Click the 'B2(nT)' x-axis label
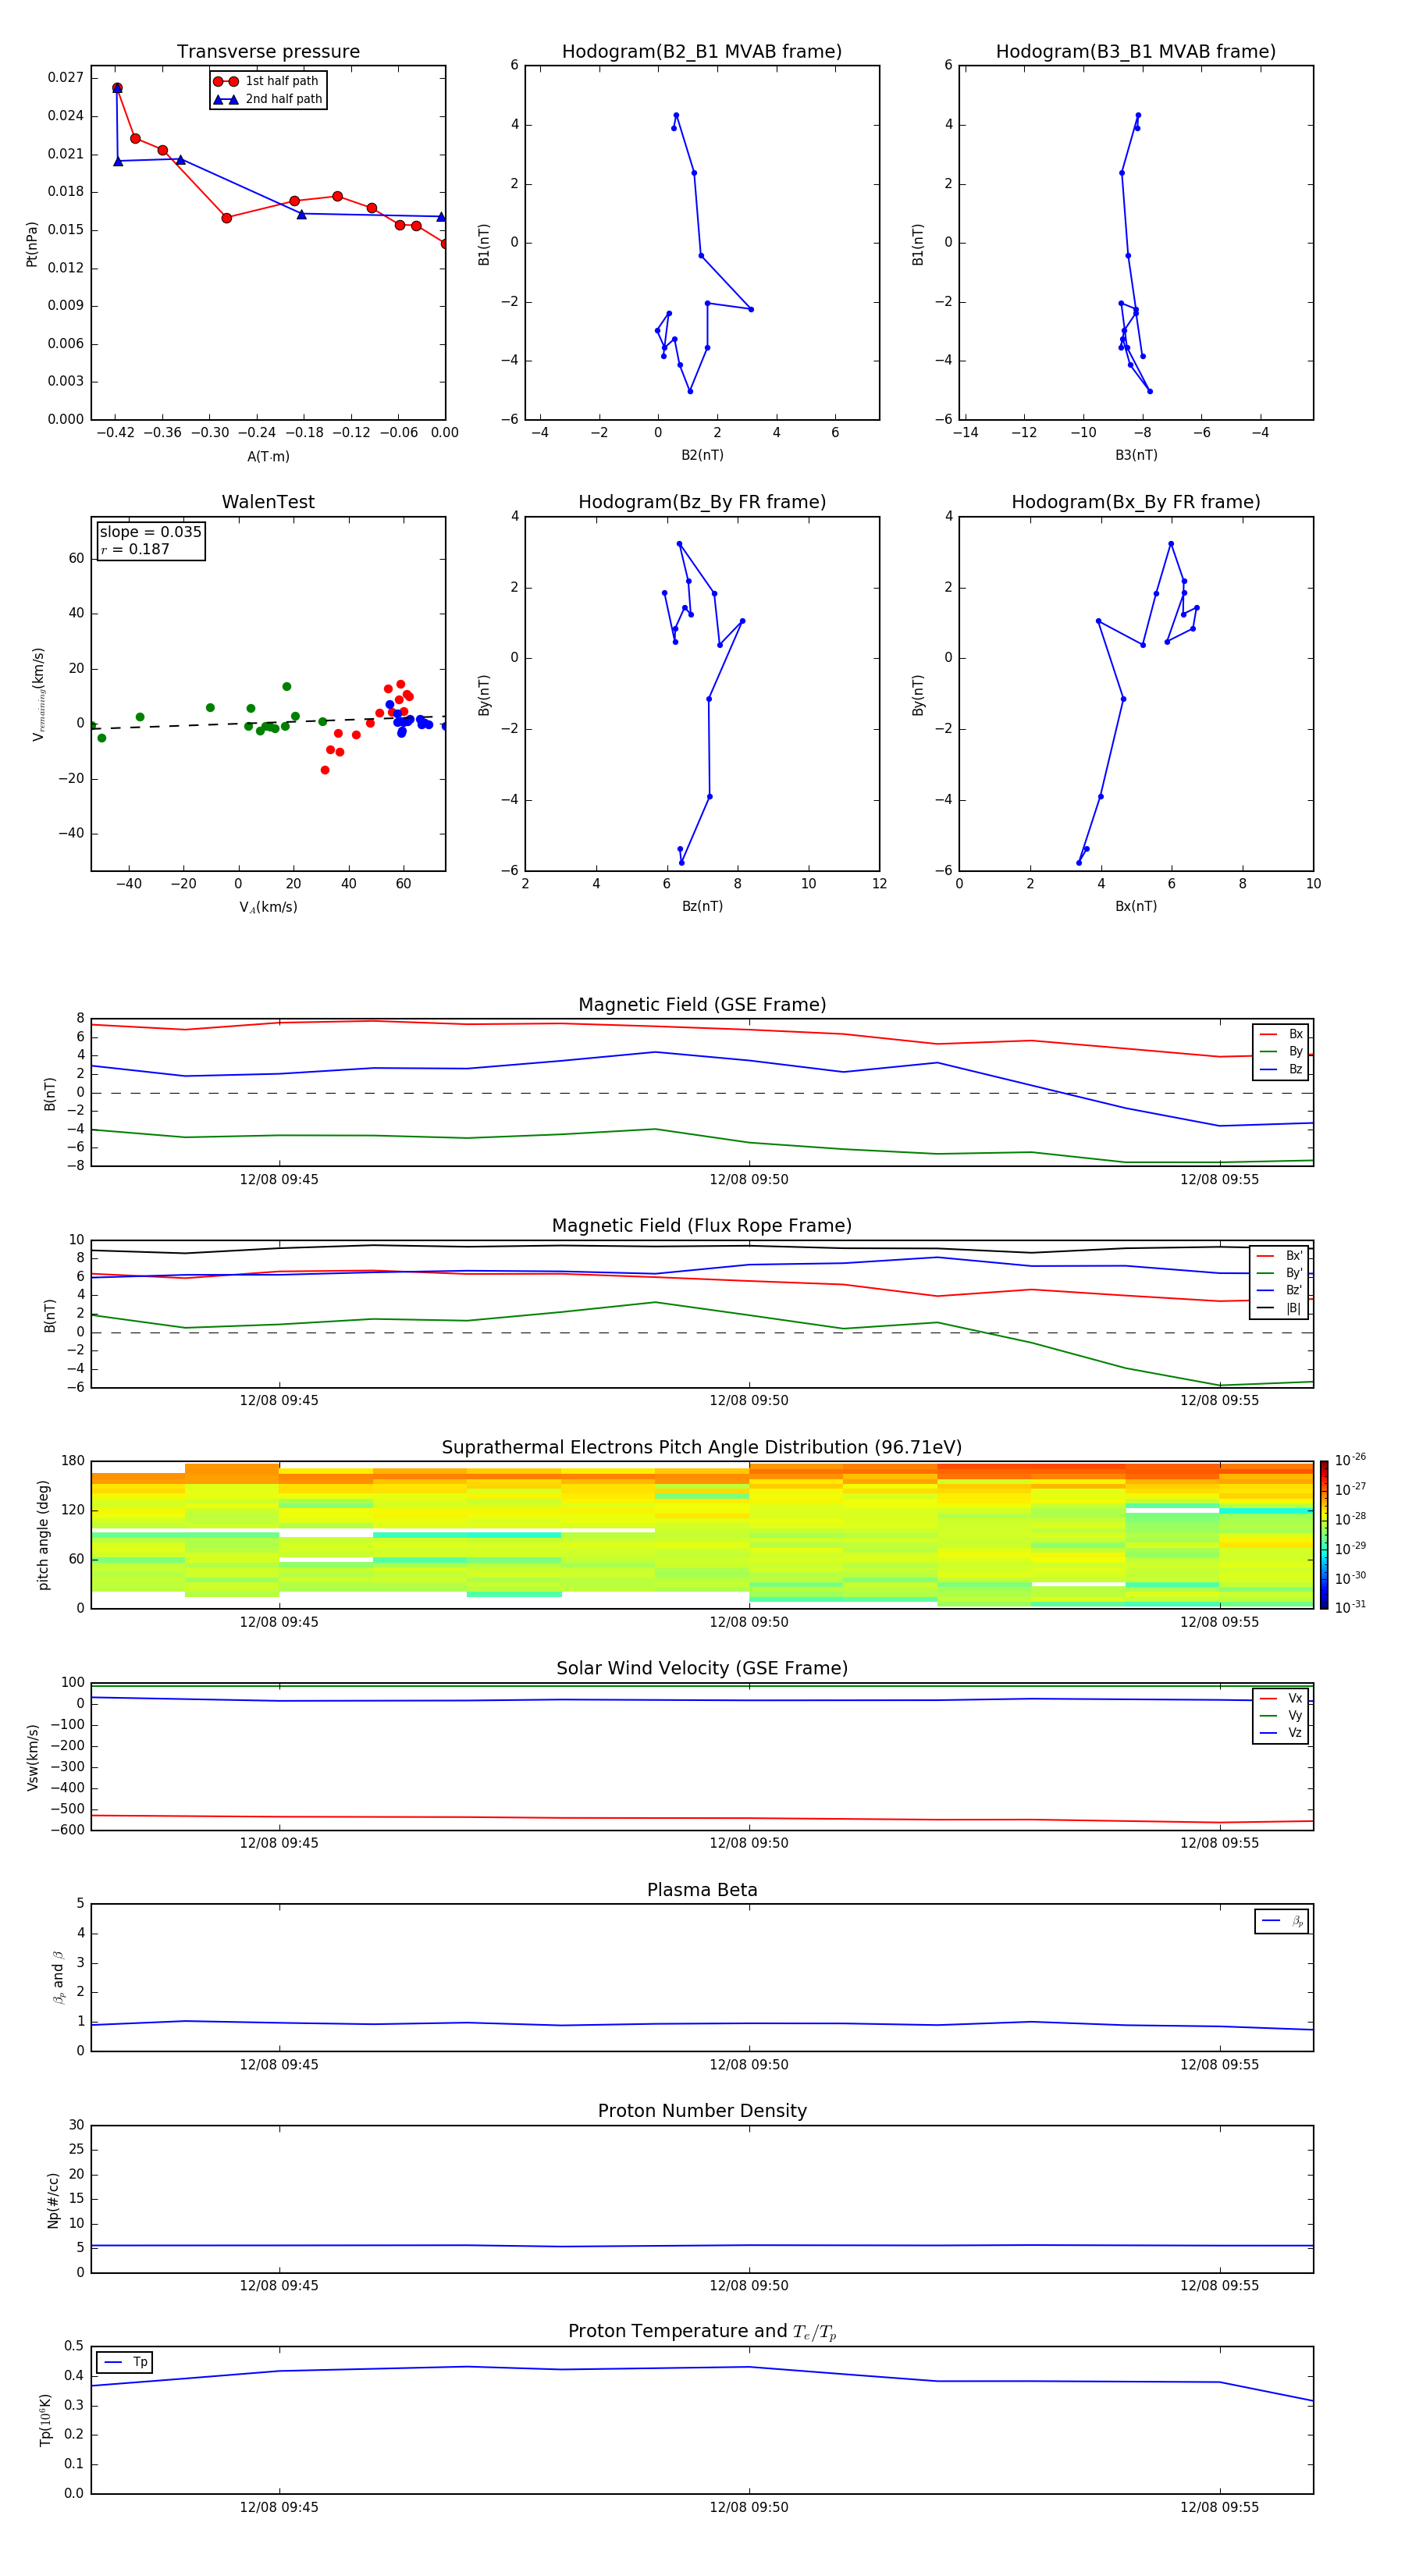1405x2576 pixels. (702, 455)
